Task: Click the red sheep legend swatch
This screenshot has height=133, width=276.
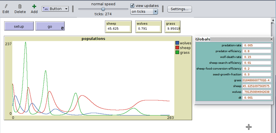Action: (x=177, y=48)
